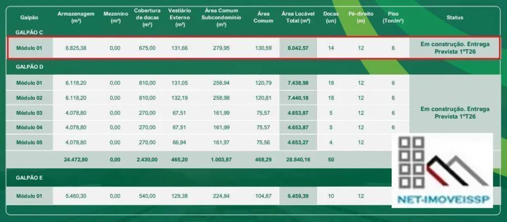Viewport: 507px width, 222px height.
Task: Select the 'GALPÃO E' section label
Action: [x=29, y=177]
